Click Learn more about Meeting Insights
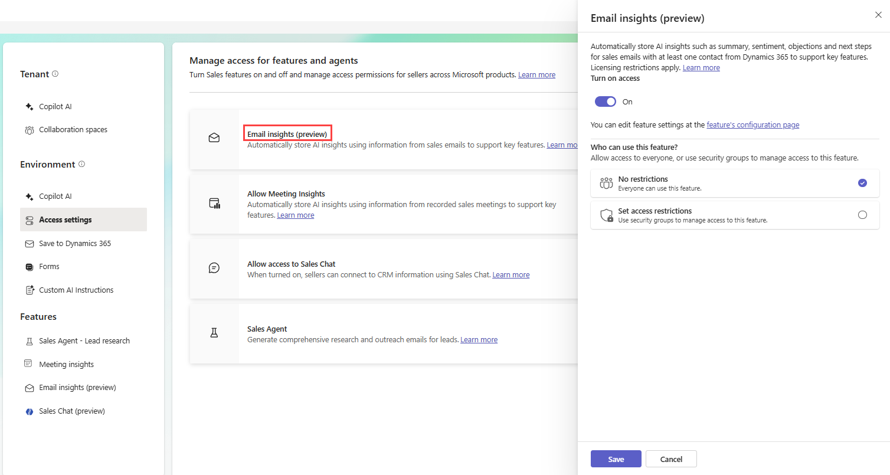Screen dimensions: 890x475 295,215
